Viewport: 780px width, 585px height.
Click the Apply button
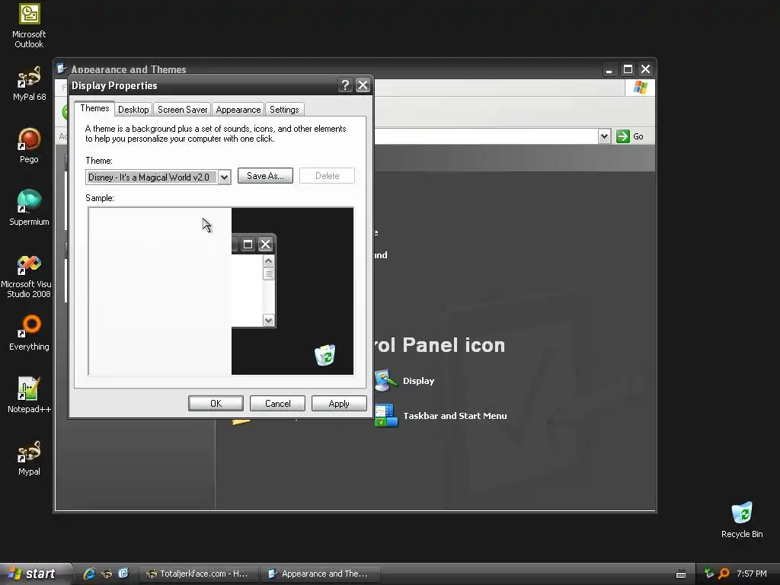(x=339, y=404)
